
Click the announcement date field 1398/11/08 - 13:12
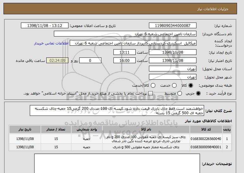tap(45, 26)
